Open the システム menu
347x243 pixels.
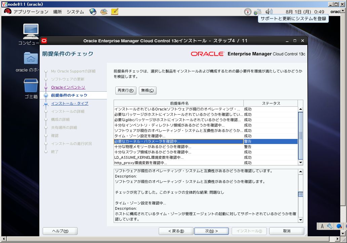tap(75, 12)
